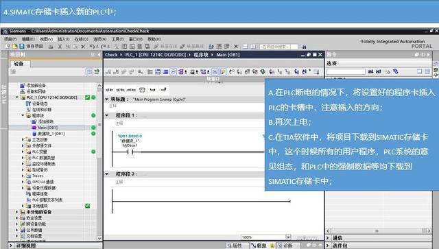Viewport: 439px width, 249px height.
Task: Open the 100% zoom dropdown
Action: click(x=288, y=237)
